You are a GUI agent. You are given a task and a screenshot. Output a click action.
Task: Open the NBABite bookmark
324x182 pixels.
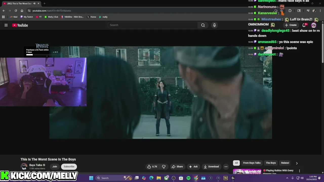click(72, 17)
